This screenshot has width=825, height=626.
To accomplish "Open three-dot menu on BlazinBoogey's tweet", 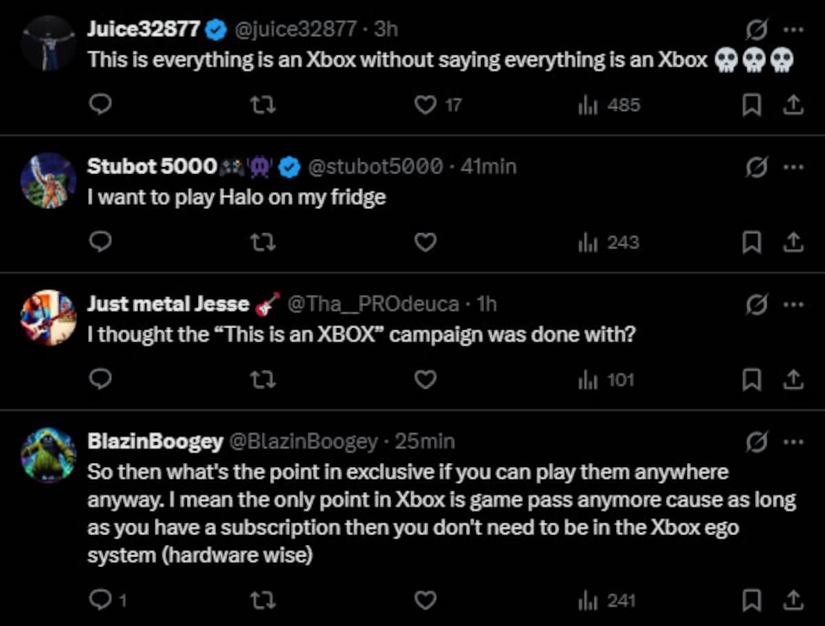I will tap(793, 442).
